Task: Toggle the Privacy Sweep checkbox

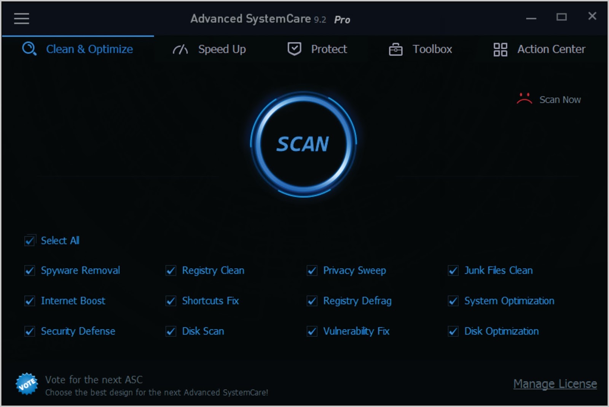Action: pyautogui.click(x=312, y=270)
